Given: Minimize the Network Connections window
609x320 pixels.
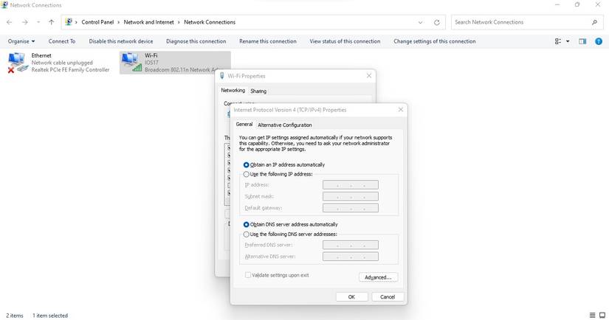Looking at the screenshot, I should click(x=557, y=4).
